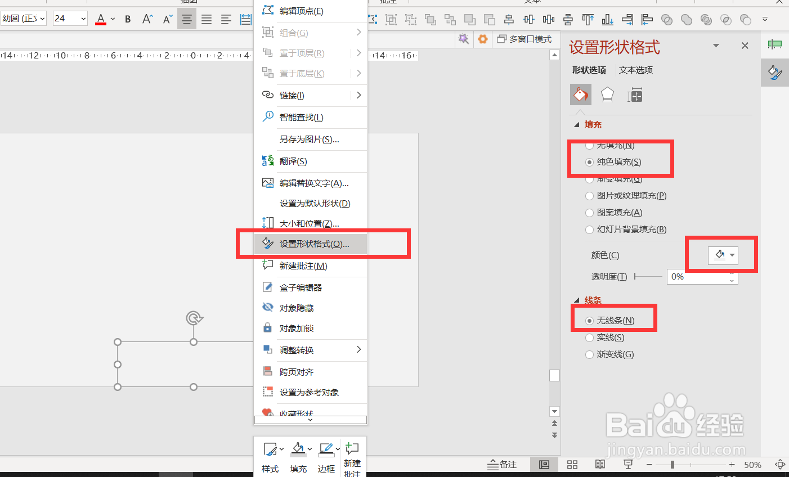
Task: Click the align top toolbar icon
Action: [588, 20]
